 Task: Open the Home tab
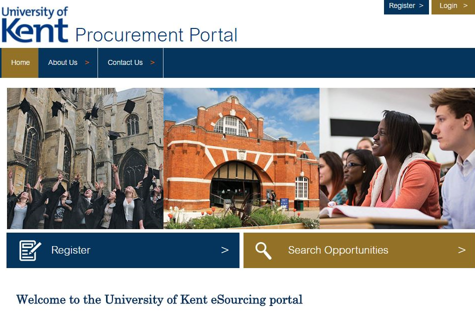20,62
